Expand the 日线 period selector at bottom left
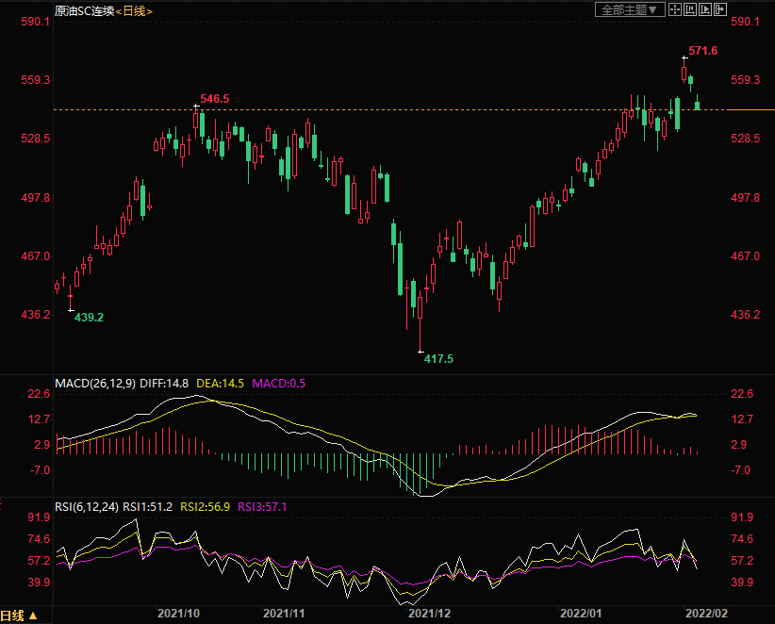Screen dimensions: 775x624 [20, 616]
